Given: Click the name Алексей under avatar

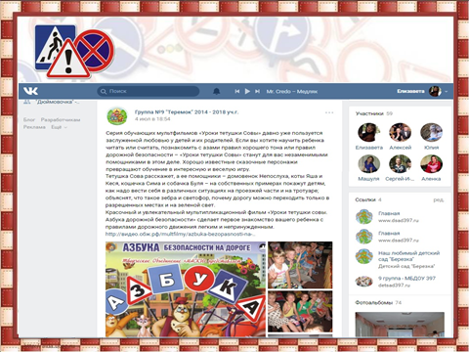Looking at the screenshot, I should coord(401,148).
